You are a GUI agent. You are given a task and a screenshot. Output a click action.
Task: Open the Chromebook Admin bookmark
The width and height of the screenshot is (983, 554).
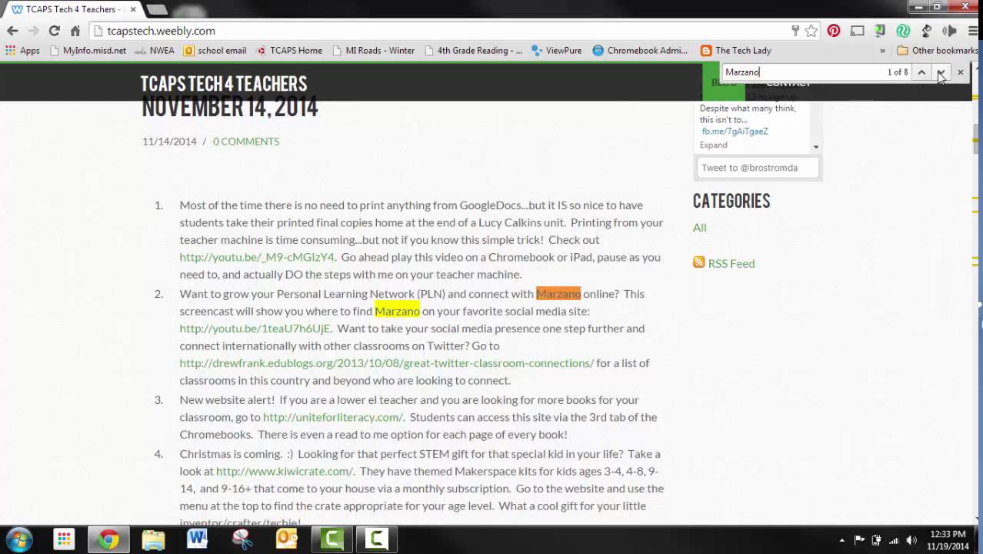point(640,51)
